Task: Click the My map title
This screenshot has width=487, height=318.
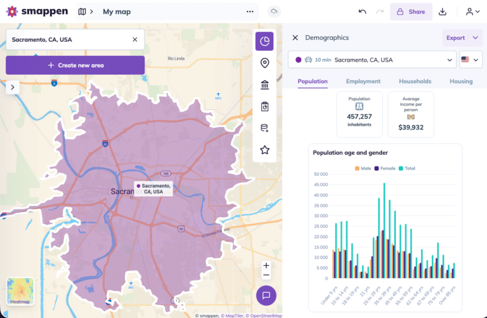Action: (117, 11)
